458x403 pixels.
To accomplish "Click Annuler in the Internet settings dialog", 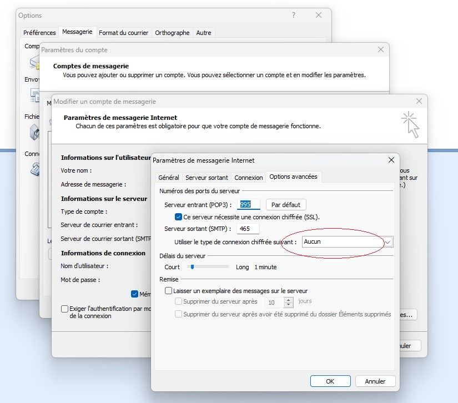I will [x=375, y=381].
